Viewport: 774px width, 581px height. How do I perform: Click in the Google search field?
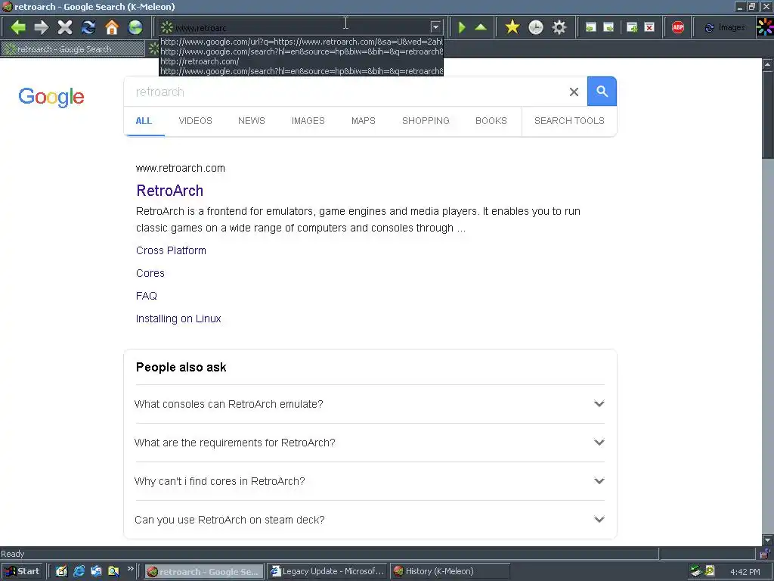[345, 92]
